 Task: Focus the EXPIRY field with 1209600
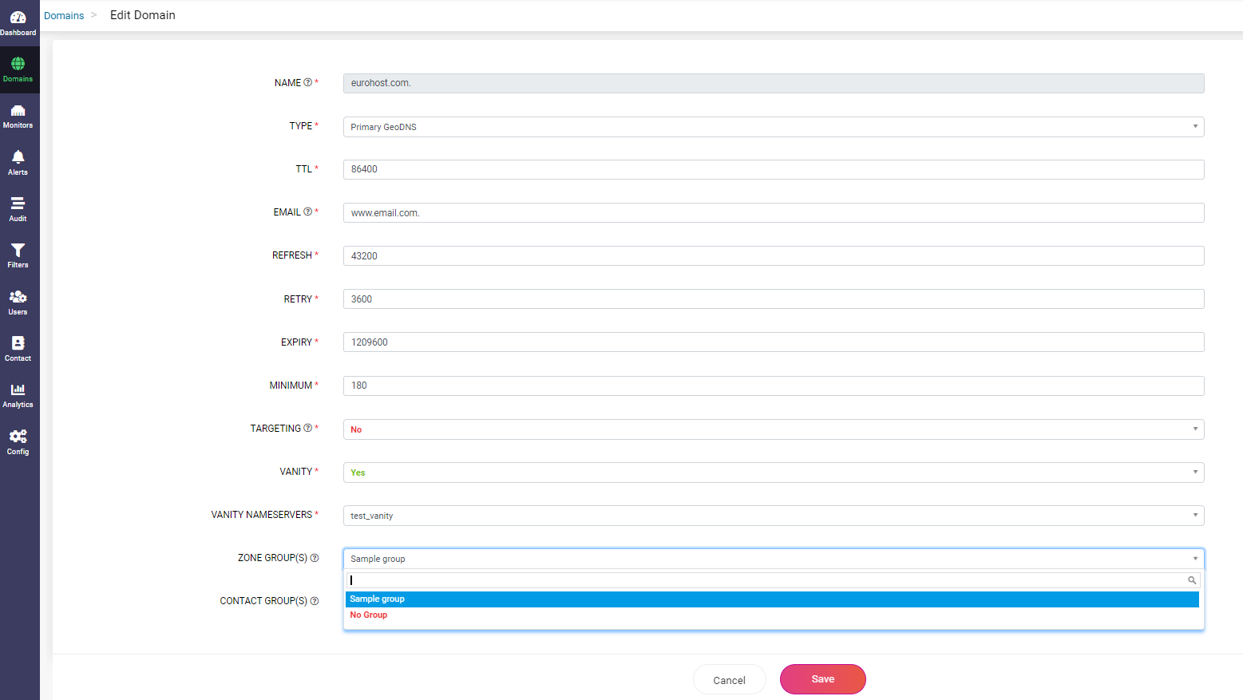pyautogui.click(x=774, y=342)
